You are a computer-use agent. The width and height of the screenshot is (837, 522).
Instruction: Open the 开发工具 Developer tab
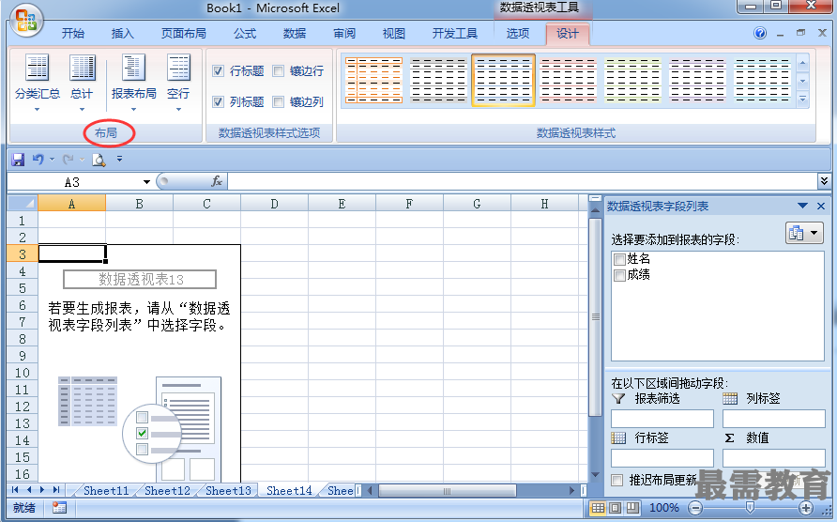pos(455,34)
